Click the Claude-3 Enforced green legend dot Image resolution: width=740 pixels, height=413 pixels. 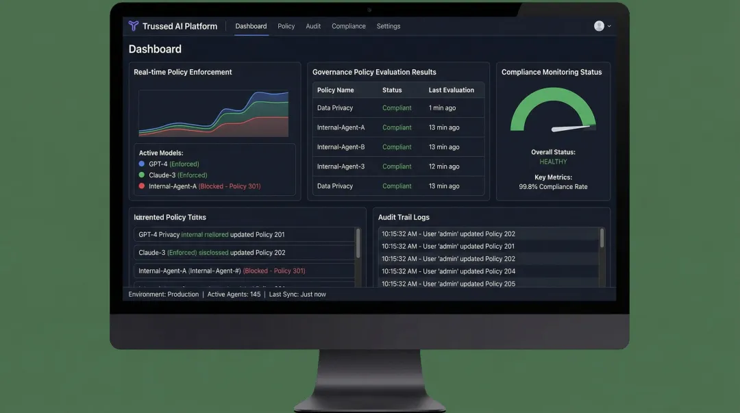(142, 175)
